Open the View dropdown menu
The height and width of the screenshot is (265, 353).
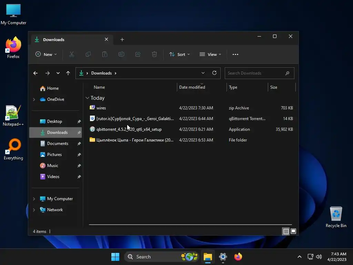pyautogui.click(x=210, y=54)
